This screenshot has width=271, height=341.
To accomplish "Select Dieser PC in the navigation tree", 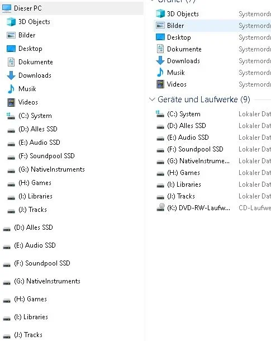I will 72,8.
